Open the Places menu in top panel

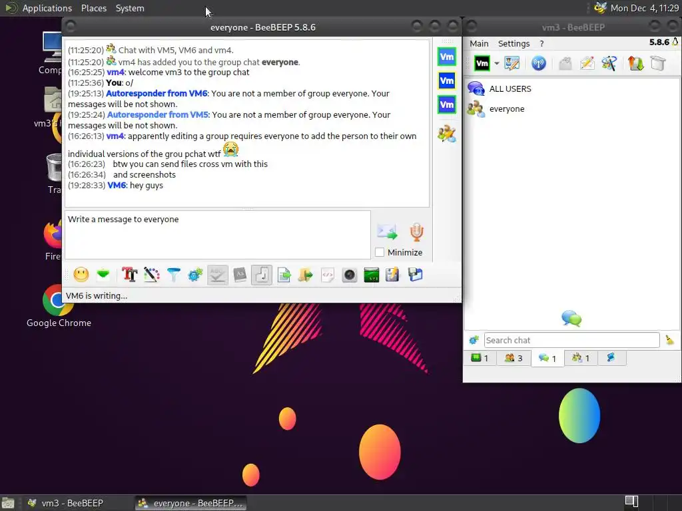[x=93, y=8]
